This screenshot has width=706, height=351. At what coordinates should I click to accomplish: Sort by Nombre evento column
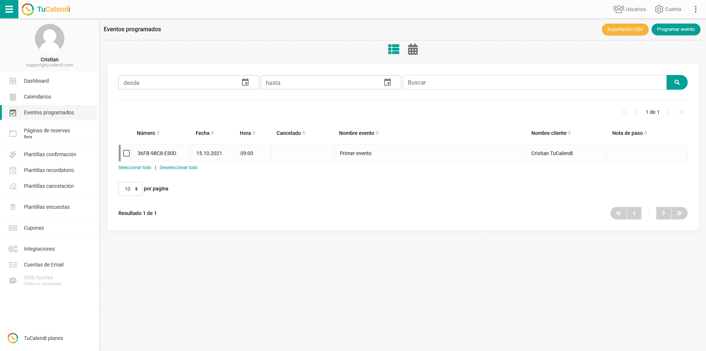[359, 133]
